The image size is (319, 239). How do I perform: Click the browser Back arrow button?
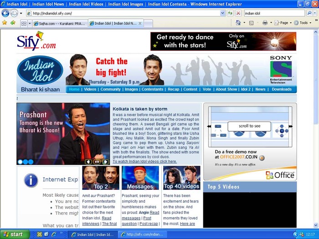(5, 13)
